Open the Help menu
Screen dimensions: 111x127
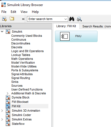coord(35,12)
